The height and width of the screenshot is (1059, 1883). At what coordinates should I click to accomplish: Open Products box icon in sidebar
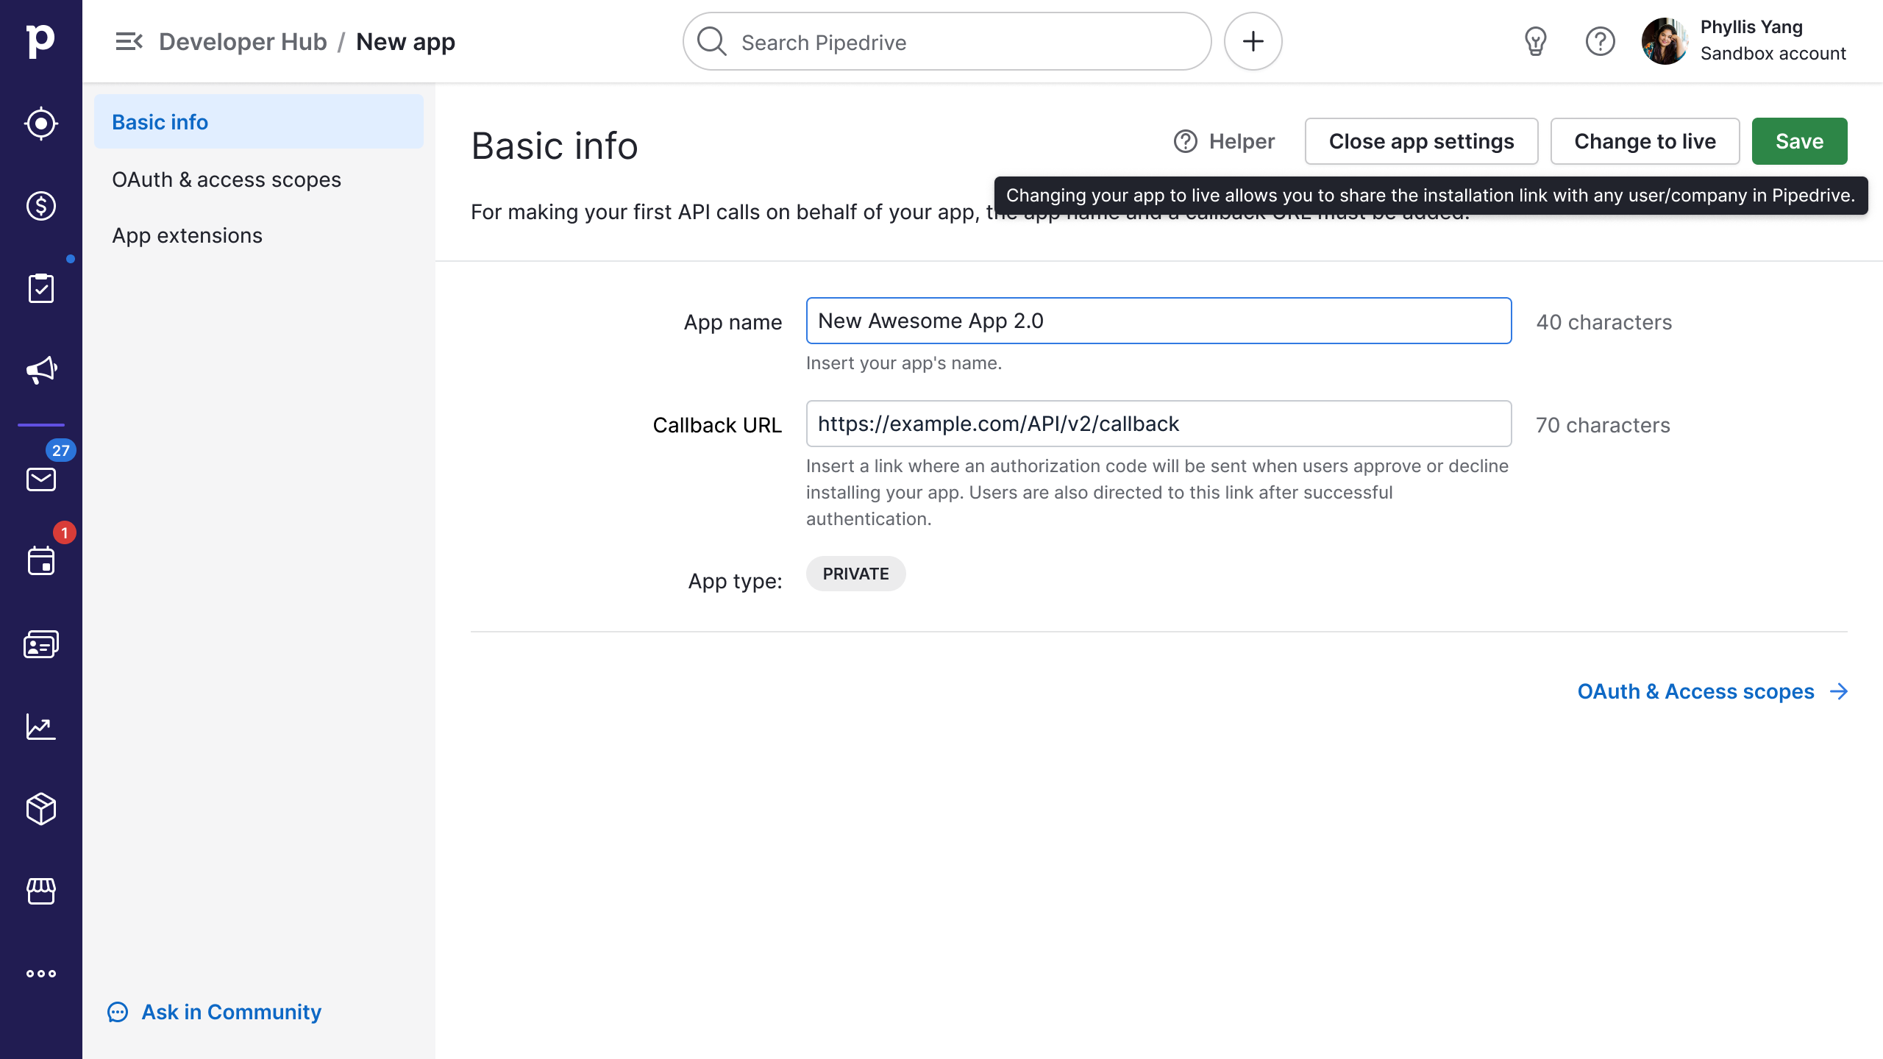pyautogui.click(x=41, y=809)
